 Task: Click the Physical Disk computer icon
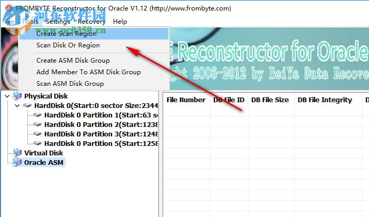point(17,96)
